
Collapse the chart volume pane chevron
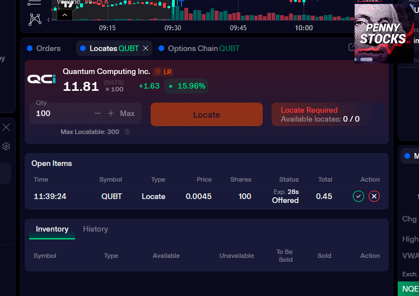[64, 15]
